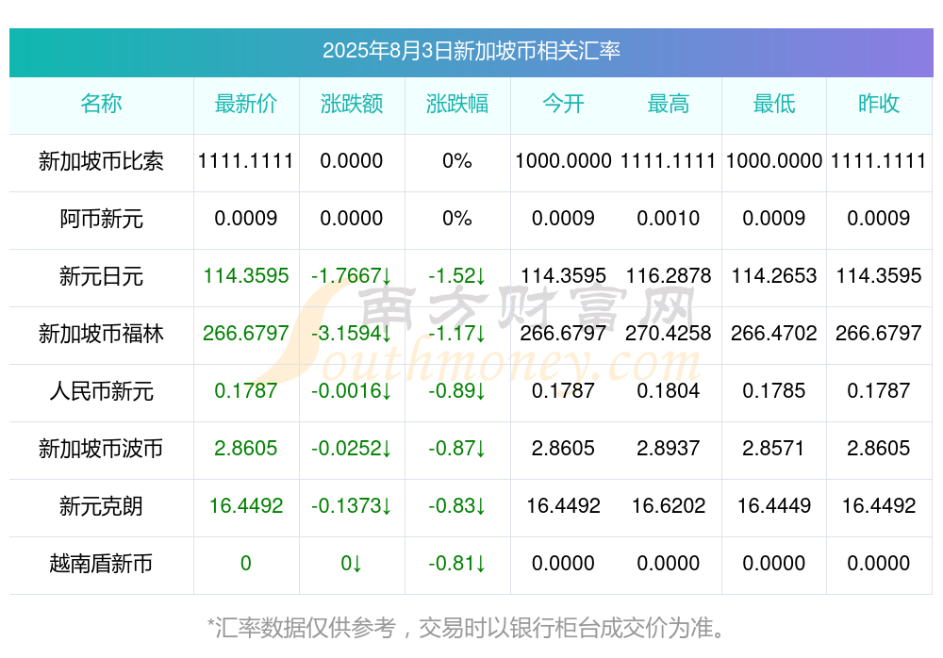This screenshot has width=943, height=658.
Task: Click the change value -1.7667↓
Action: pyautogui.click(x=352, y=276)
